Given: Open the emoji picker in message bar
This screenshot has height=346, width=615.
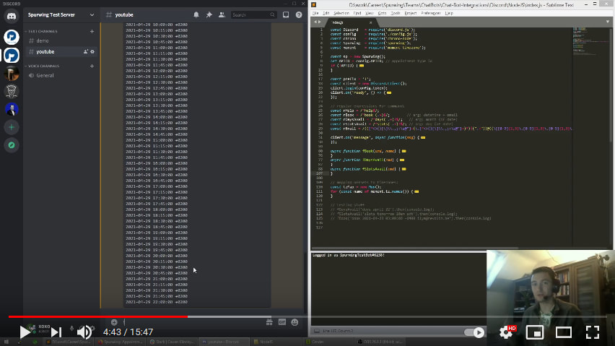Looking at the screenshot, I should (295, 322).
